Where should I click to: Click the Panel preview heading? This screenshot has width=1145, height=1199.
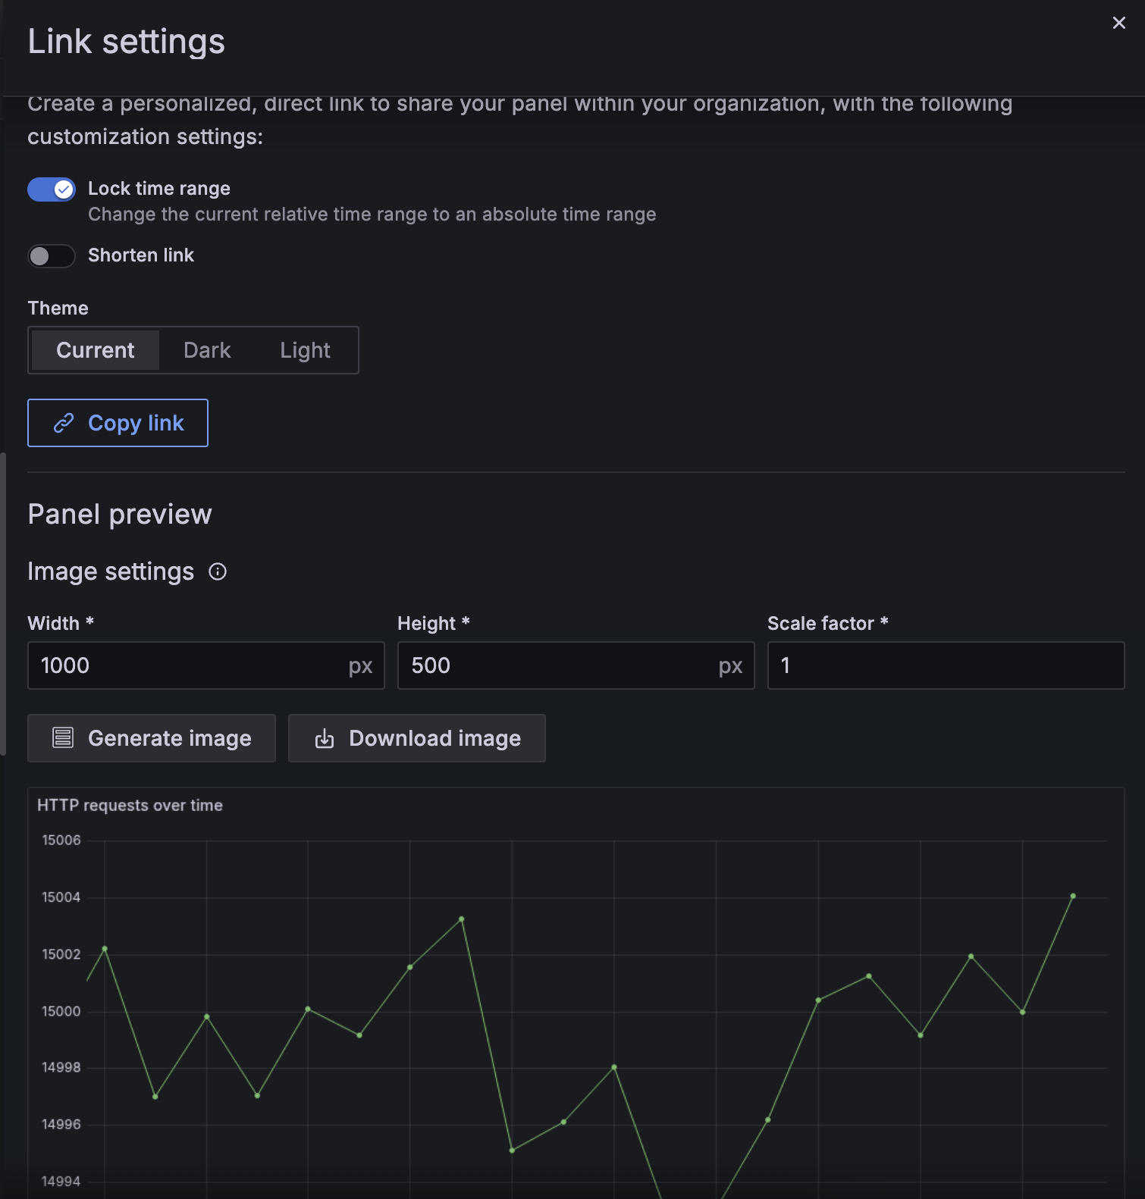click(x=120, y=515)
